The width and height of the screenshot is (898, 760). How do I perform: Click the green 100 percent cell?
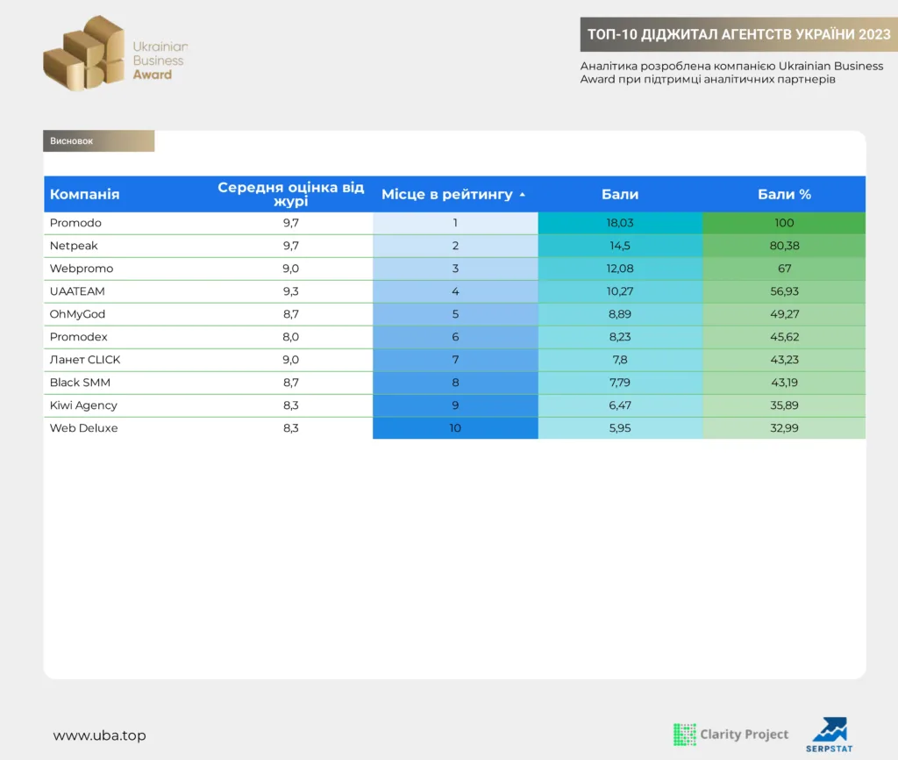[x=784, y=223]
